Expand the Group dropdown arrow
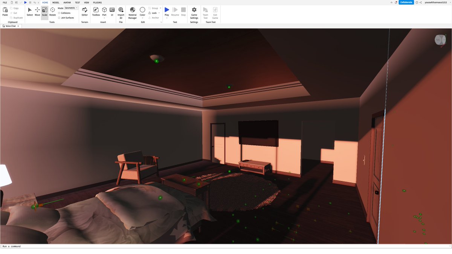Viewport: 452px width, 254px height. pos(160,8)
